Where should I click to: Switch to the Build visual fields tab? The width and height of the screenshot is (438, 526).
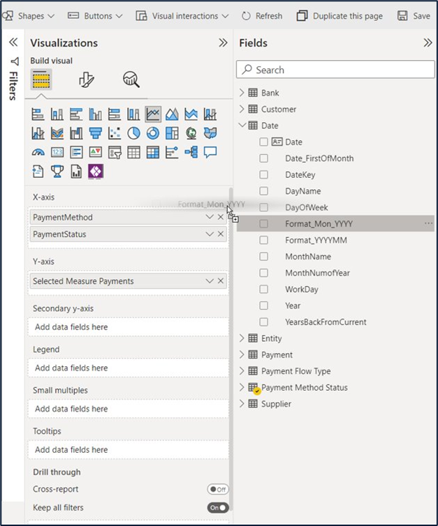click(41, 80)
